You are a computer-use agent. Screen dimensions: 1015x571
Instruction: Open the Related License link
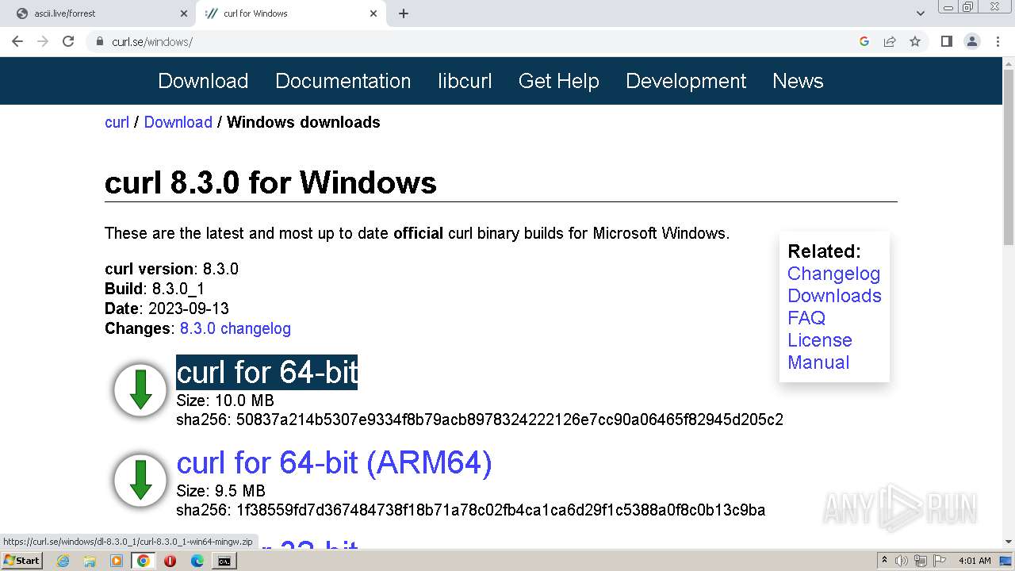pos(820,340)
